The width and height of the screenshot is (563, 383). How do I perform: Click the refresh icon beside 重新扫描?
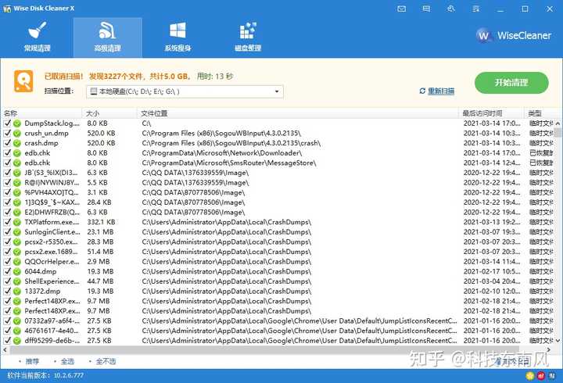[422, 91]
